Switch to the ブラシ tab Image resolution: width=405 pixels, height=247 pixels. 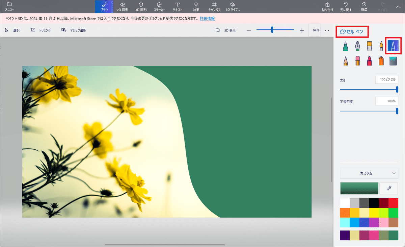[104, 6]
